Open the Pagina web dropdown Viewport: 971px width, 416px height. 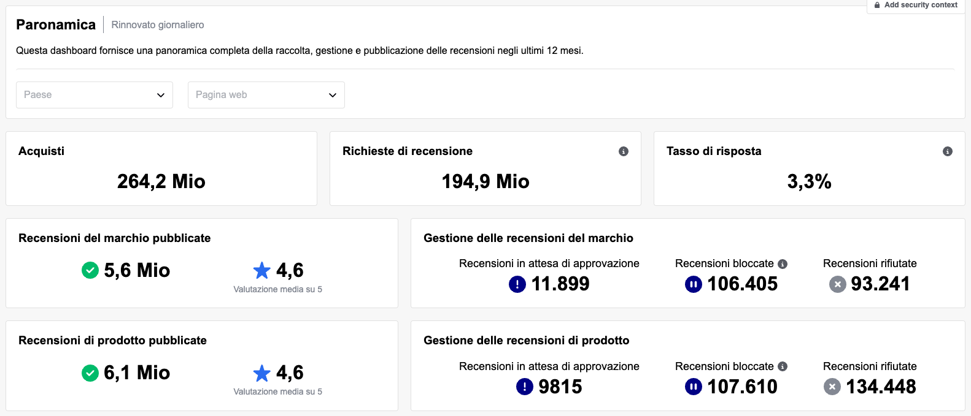click(266, 95)
